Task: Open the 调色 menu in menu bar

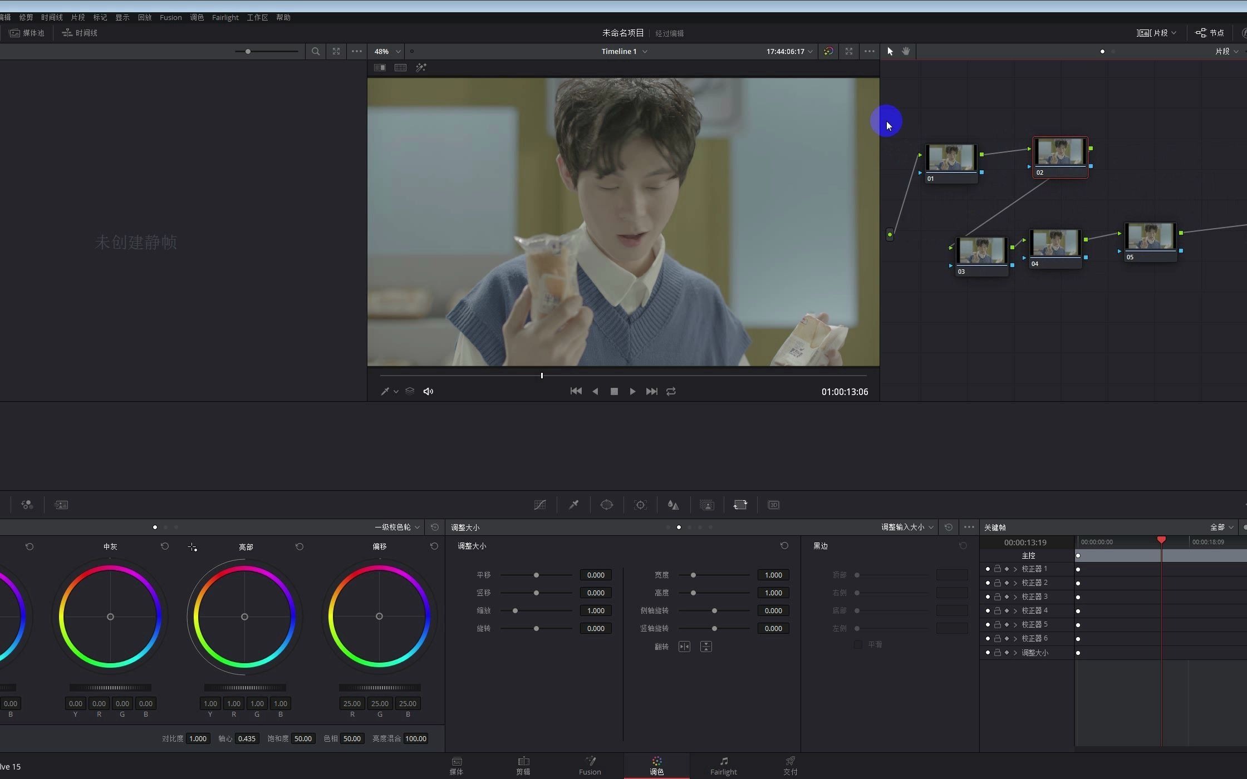Action: pos(197,17)
